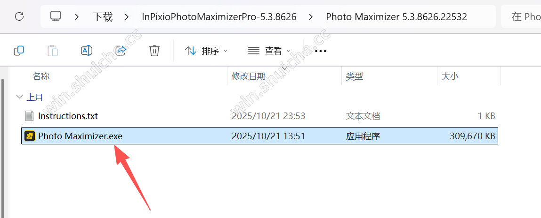Click the rename icon in toolbar
This screenshot has height=218, width=541.
(x=86, y=51)
